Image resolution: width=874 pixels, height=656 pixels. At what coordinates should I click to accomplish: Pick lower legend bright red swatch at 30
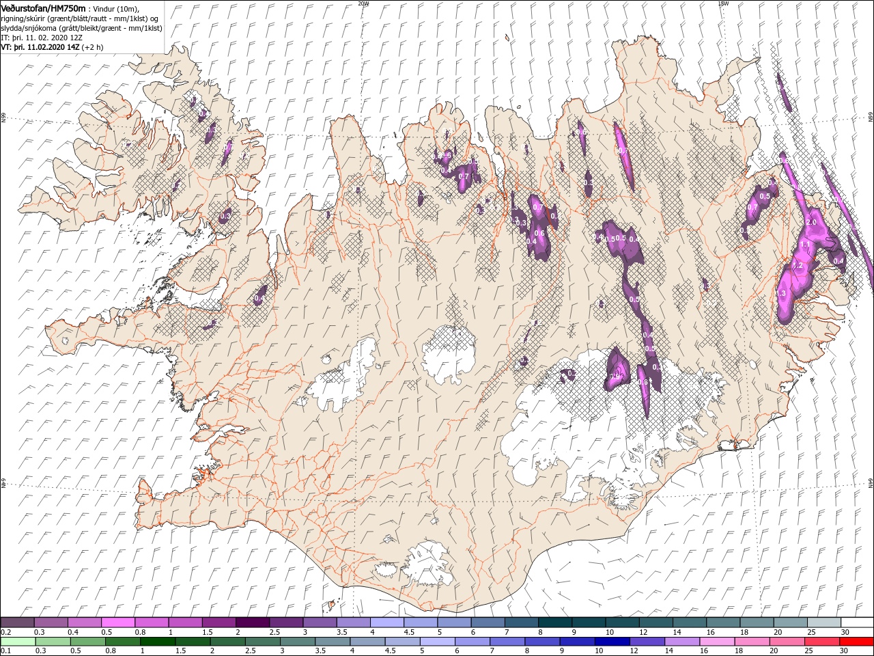click(856, 642)
